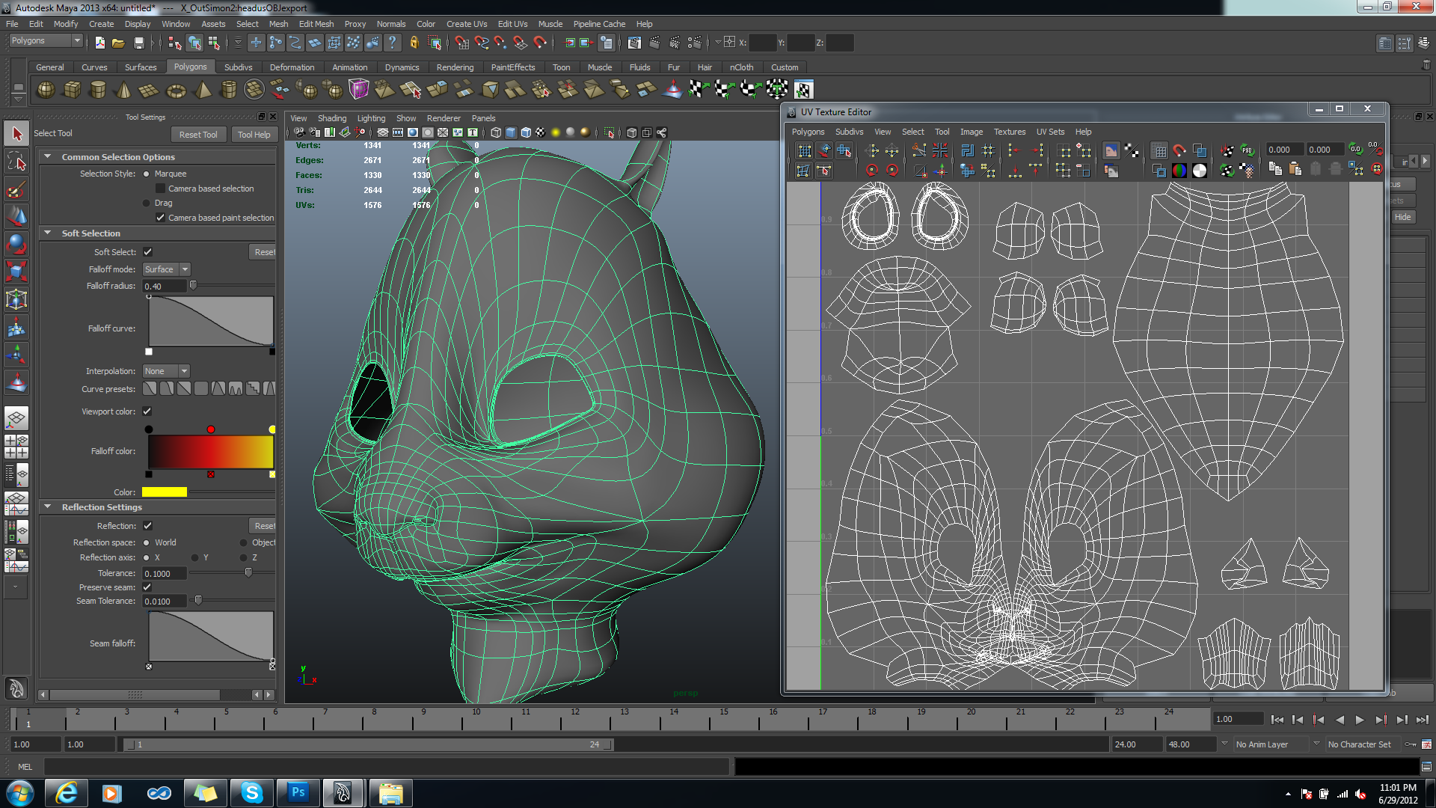This screenshot has width=1436, height=808.
Task: Click the Tool Help button
Action: [254, 135]
